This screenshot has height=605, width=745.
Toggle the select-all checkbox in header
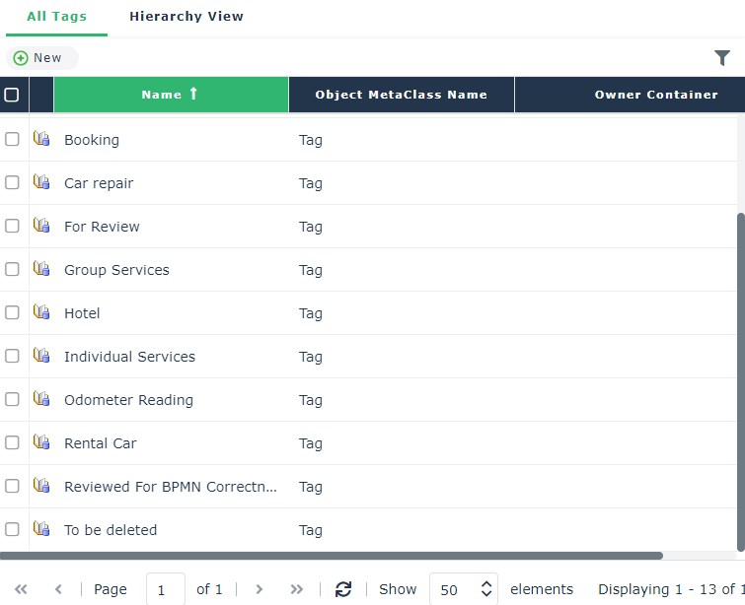point(12,95)
